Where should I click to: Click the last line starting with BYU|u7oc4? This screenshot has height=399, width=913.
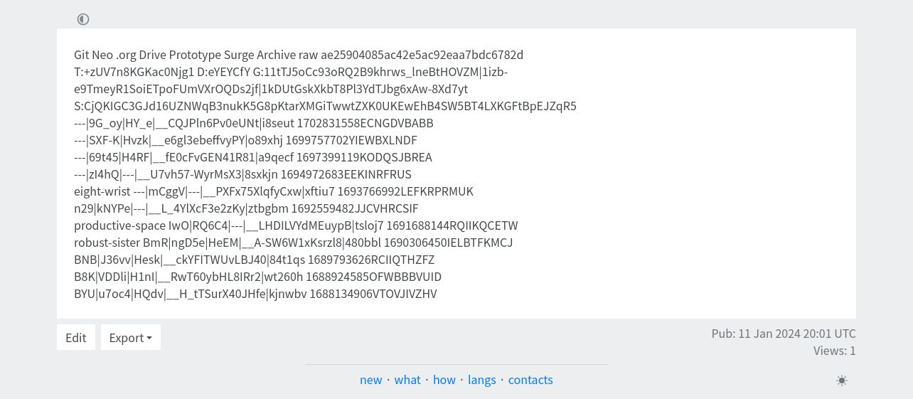point(256,294)
